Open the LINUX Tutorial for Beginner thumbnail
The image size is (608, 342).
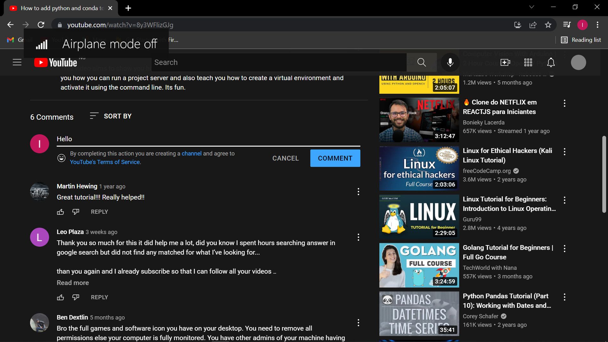coord(419,217)
